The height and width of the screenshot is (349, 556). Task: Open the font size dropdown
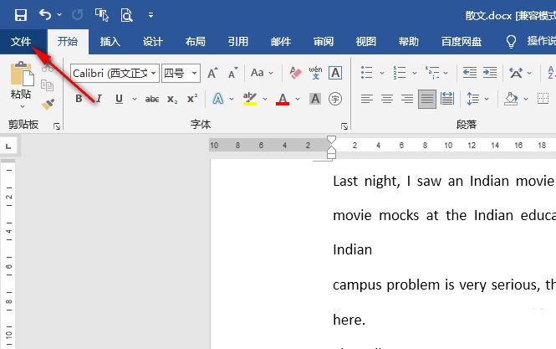pyautogui.click(x=195, y=74)
